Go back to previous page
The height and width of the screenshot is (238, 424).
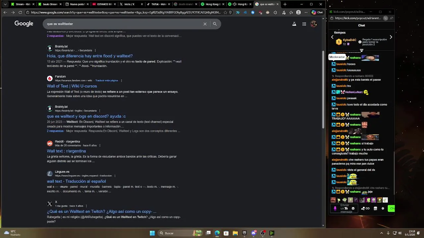click(5, 13)
